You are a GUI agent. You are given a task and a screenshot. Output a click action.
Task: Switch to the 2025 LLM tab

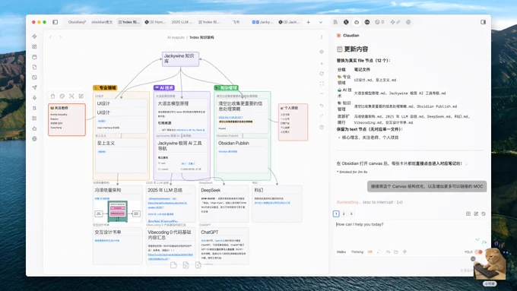(x=182, y=22)
